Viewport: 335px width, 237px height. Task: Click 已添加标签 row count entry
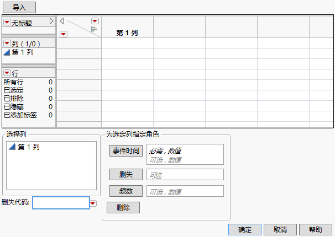[28, 115]
